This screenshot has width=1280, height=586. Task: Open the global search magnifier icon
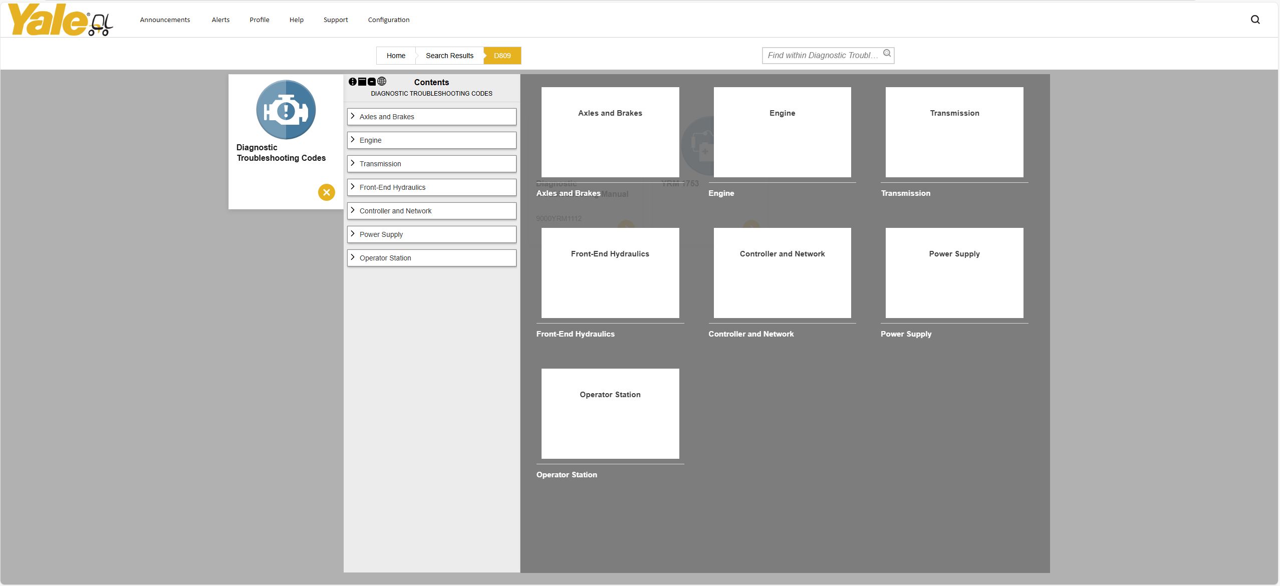click(x=1255, y=20)
